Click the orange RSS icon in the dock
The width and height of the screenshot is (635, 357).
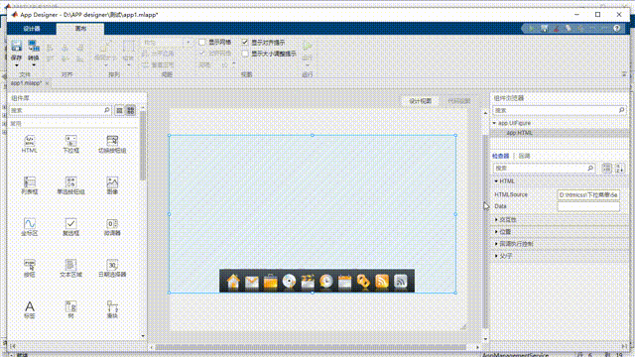pos(382,282)
